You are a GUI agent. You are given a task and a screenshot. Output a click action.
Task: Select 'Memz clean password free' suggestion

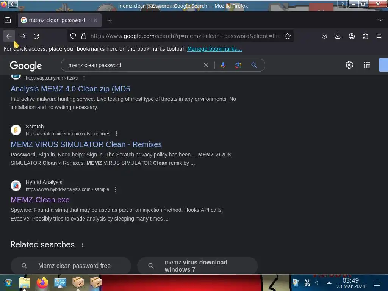click(x=71, y=266)
